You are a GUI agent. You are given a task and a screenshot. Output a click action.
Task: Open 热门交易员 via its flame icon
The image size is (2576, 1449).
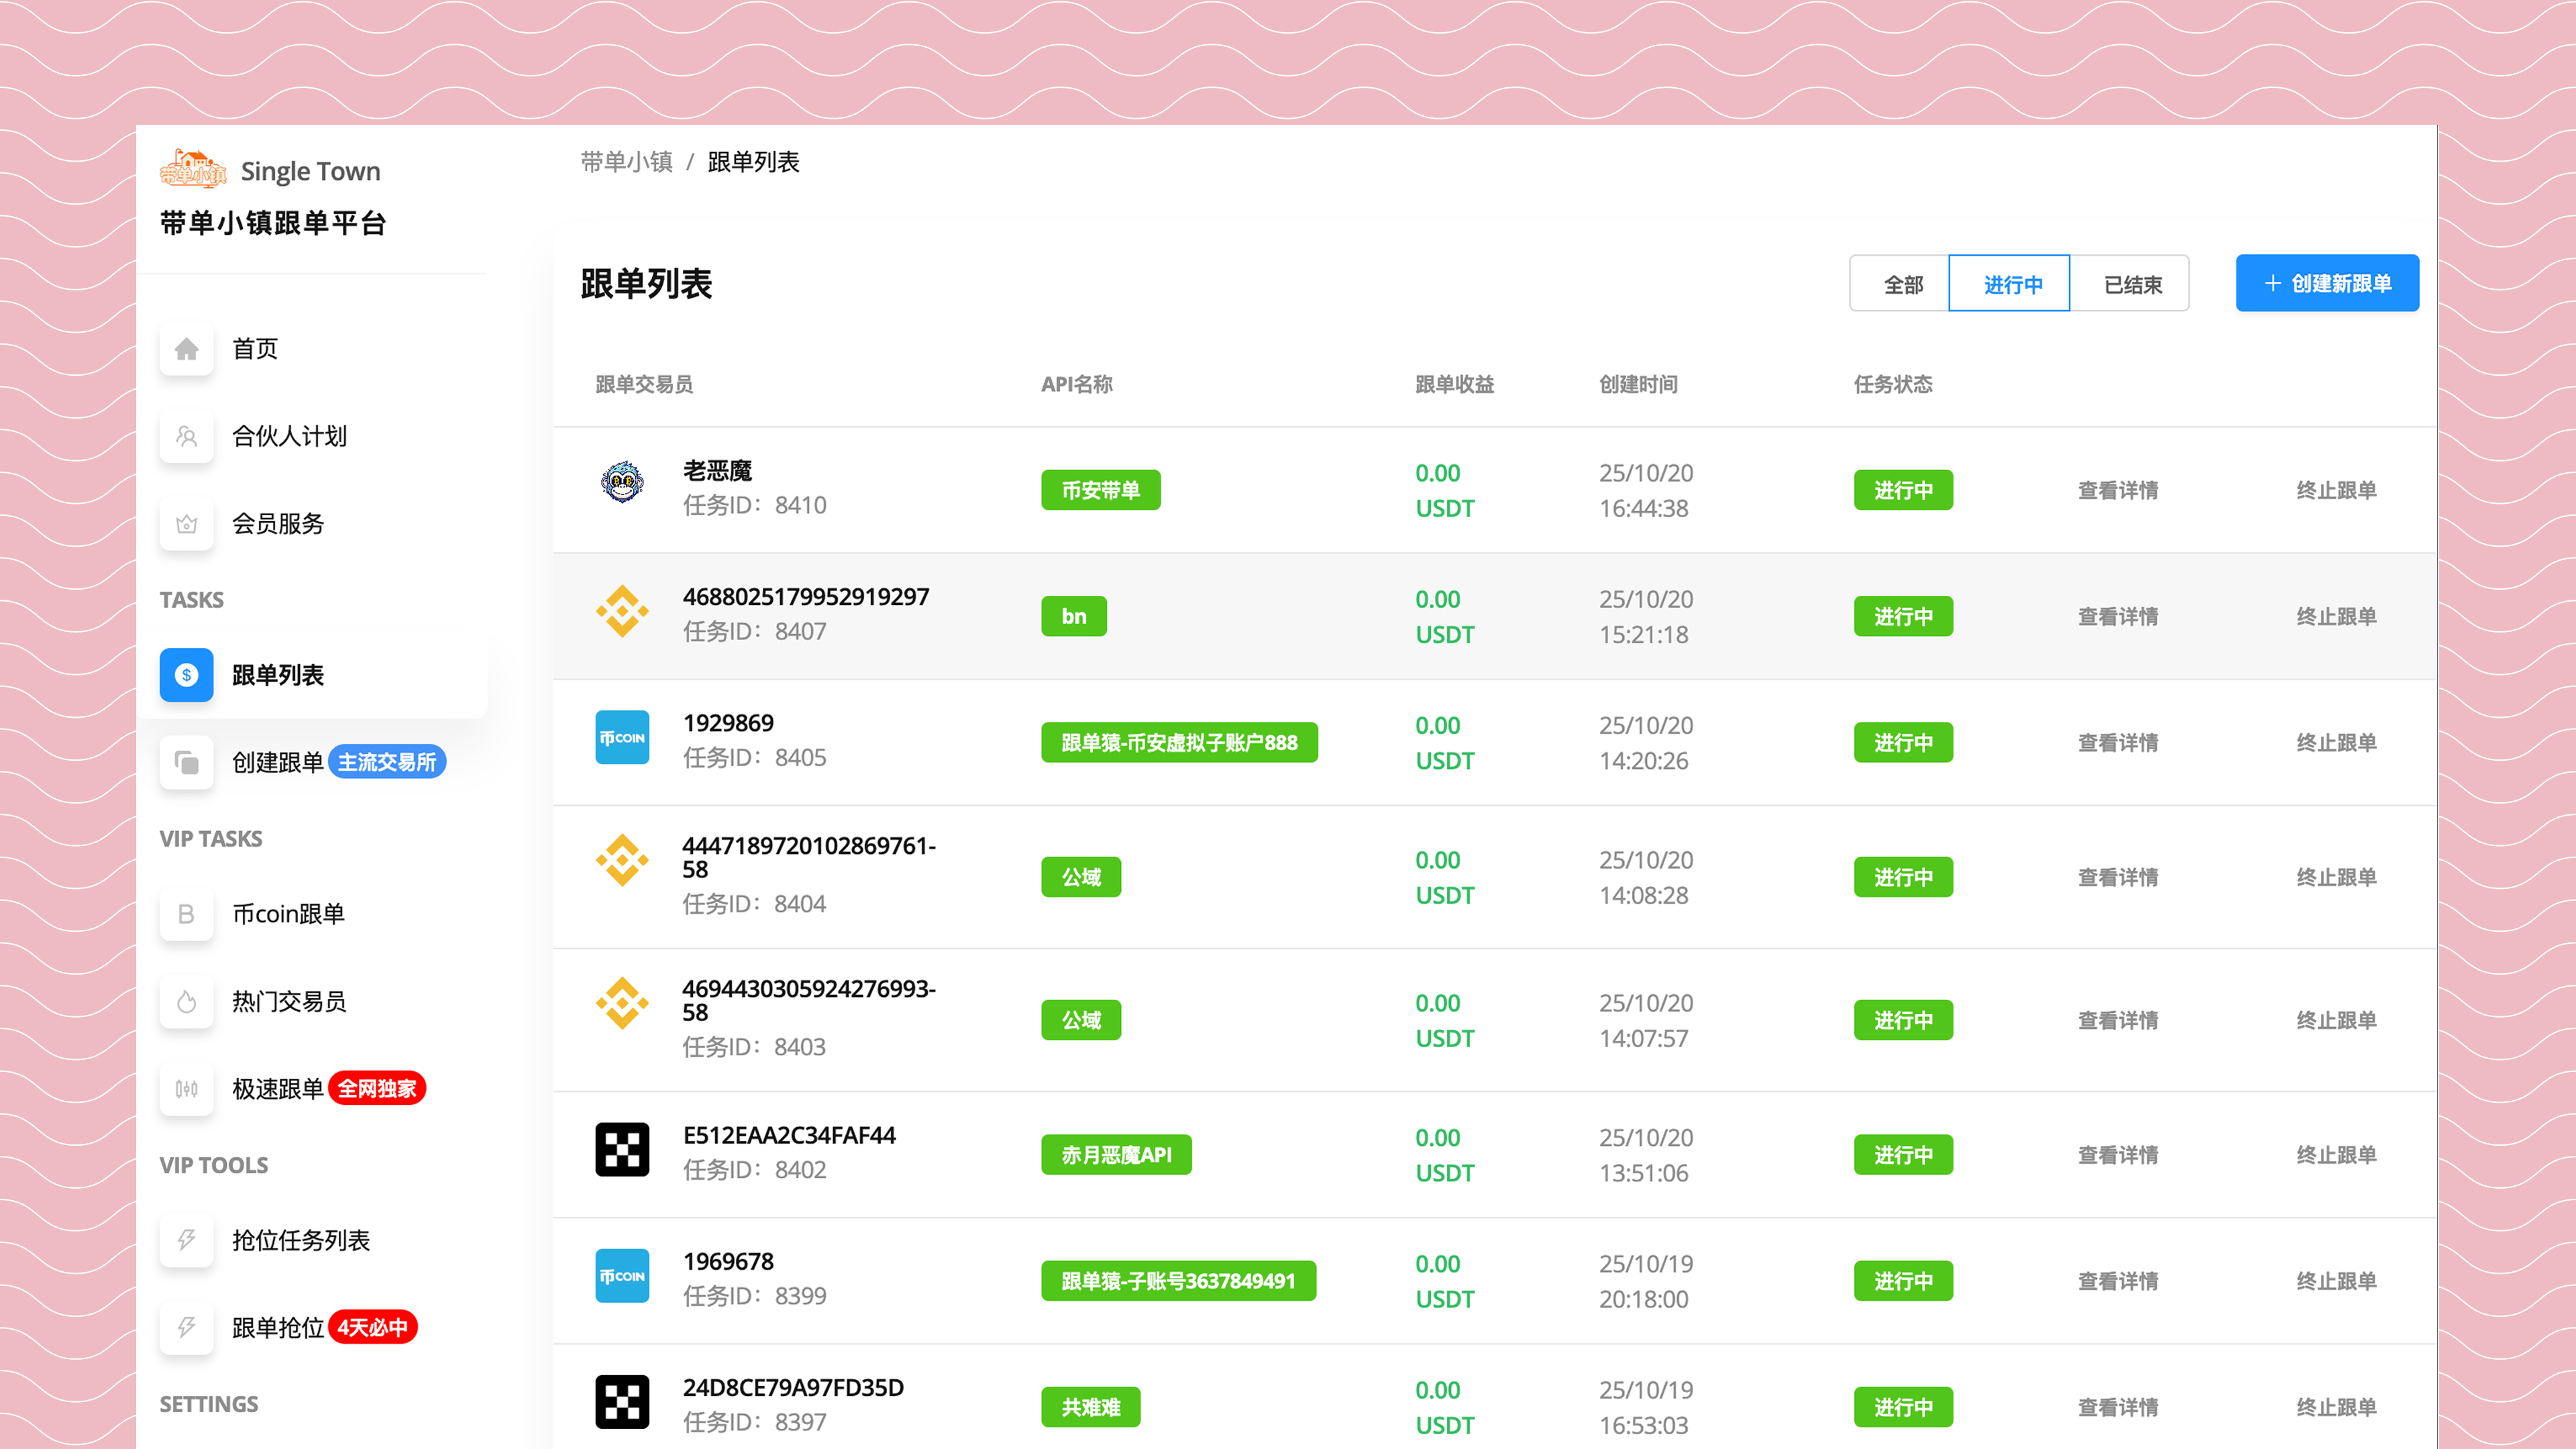click(x=186, y=1001)
